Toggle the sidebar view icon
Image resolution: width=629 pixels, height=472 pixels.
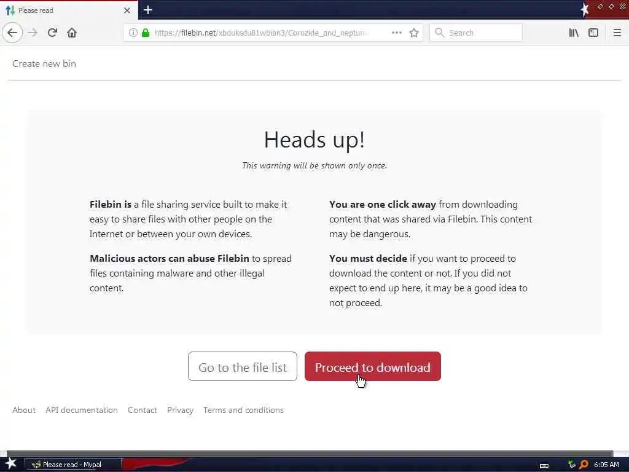point(593,33)
